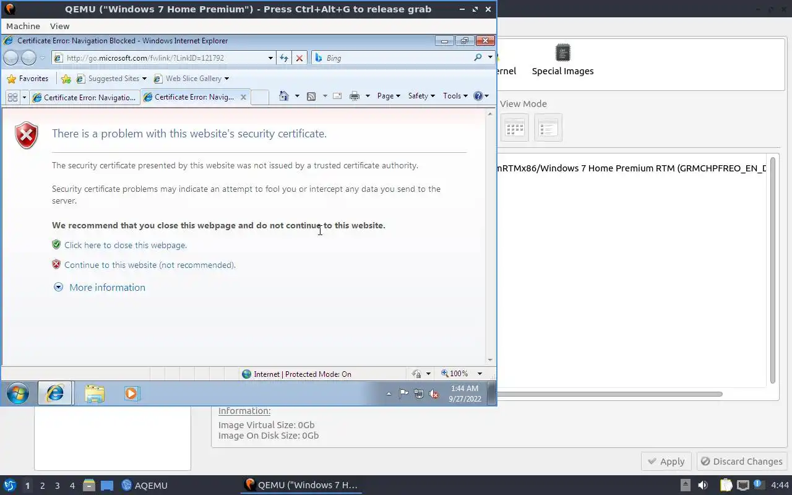
Task: Open the Quick Tabs grid icon
Action: tap(12, 97)
